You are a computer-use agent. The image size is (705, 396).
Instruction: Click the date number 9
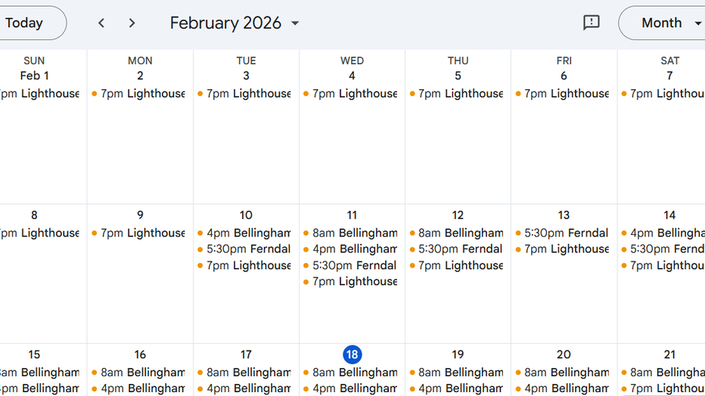(140, 215)
